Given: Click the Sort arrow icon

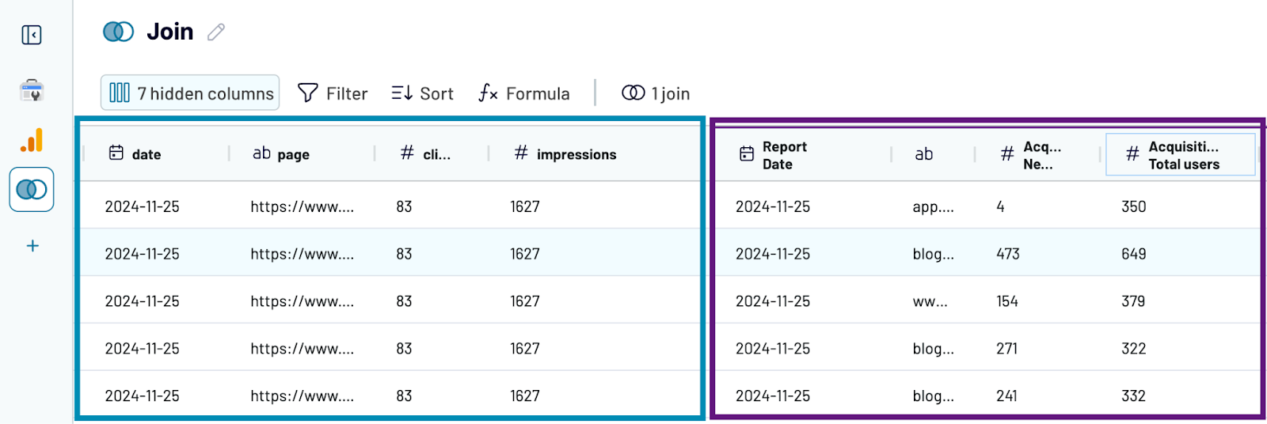Looking at the screenshot, I should tap(402, 93).
